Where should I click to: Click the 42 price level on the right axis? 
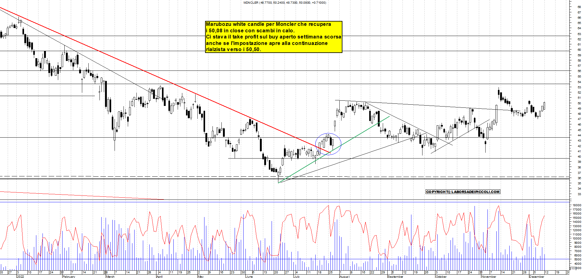579,146
